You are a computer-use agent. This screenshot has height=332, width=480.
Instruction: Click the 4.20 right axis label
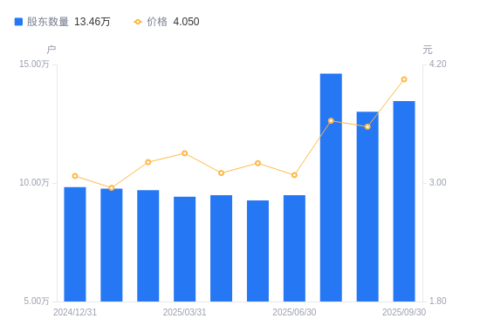click(x=438, y=64)
